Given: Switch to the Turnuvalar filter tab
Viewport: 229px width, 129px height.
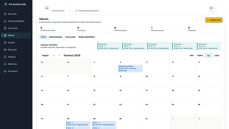Looking at the screenshot, I should pyautogui.click(x=70, y=37).
